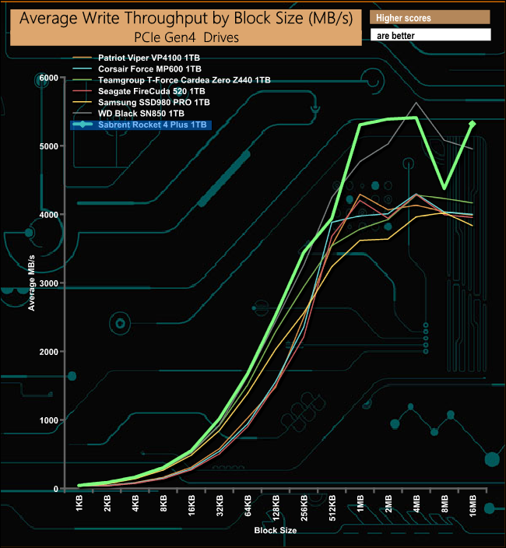Select Teamgroup T-Force Cardea Zero Z440 legend entry

click(x=171, y=80)
